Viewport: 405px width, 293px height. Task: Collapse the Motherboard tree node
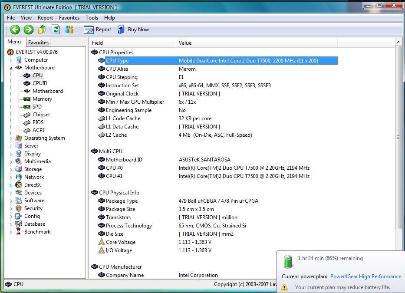[11, 68]
